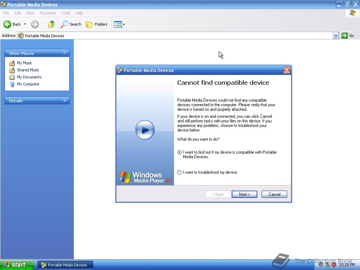Click the Portable Media Devices taskbar button
This screenshot has width=360, height=270.
pyautogui.click(x=65, y=265)
